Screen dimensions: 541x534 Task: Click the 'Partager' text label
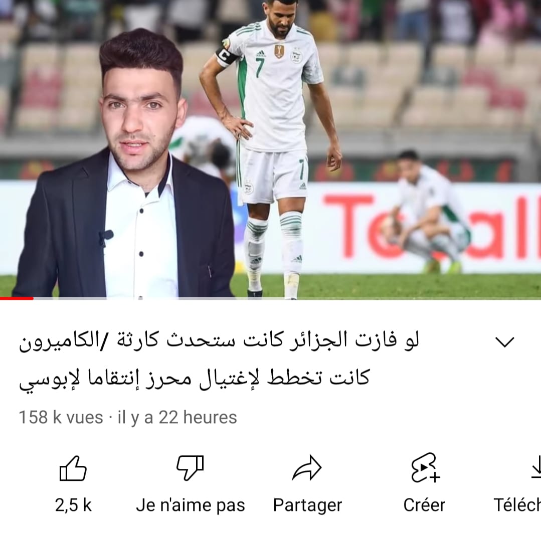coord(307,506)
